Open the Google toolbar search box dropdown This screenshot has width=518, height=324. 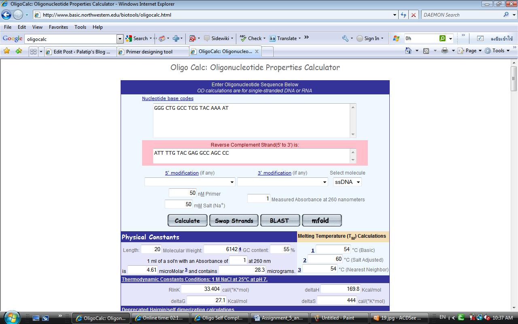click(120, 39)
